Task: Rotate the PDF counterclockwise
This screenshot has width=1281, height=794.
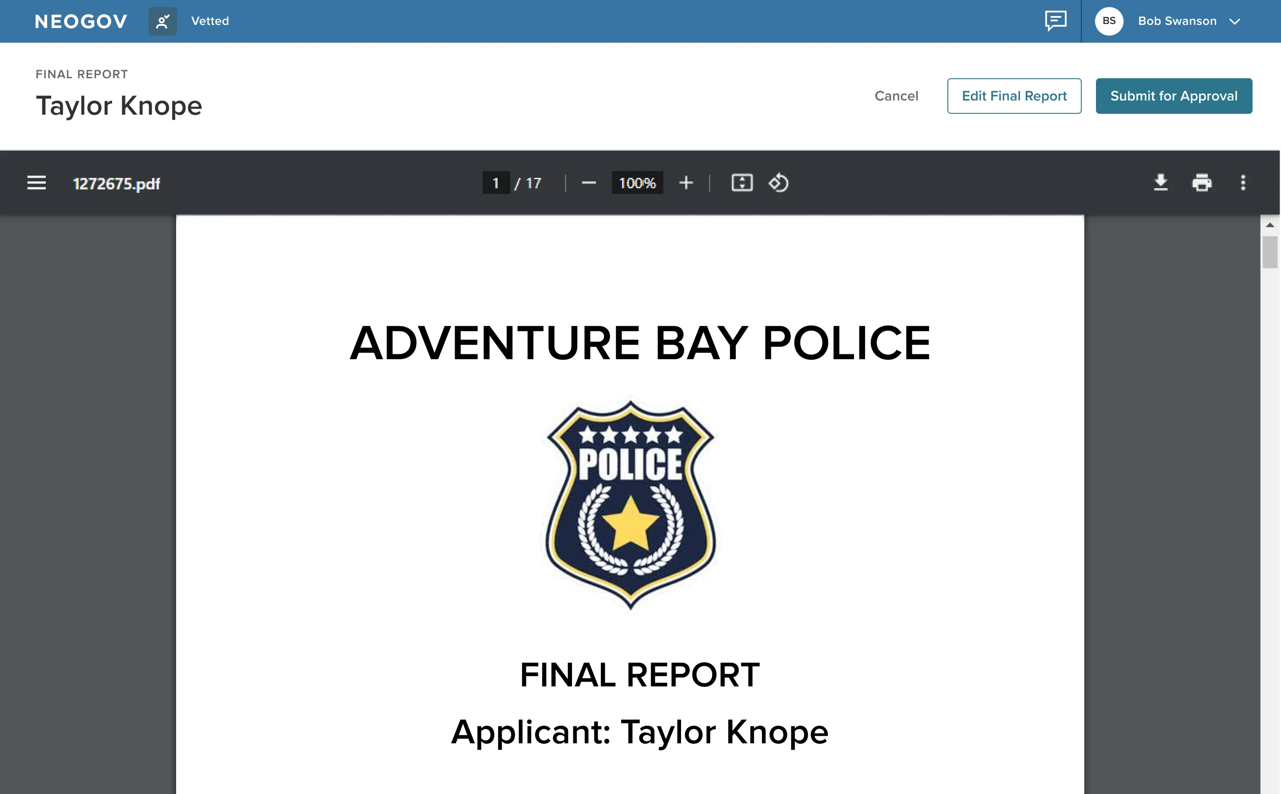Action: (x=779, y=183)
